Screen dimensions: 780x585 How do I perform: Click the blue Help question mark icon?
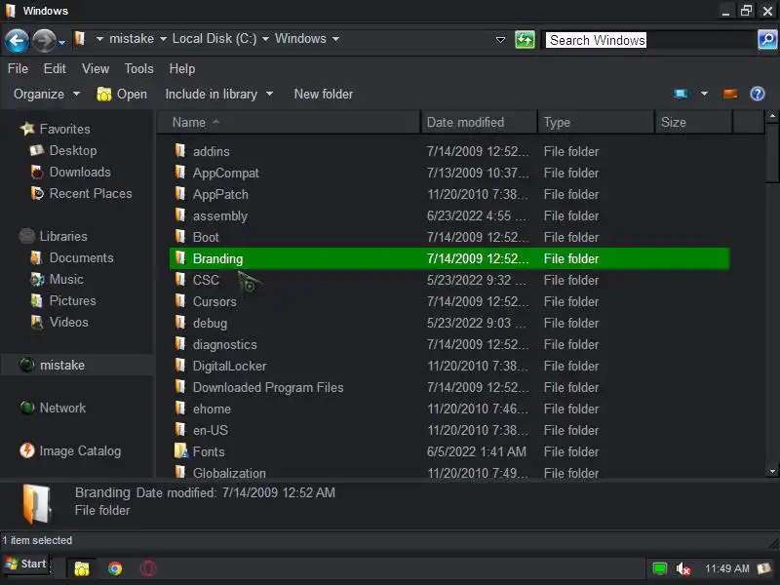758,94
